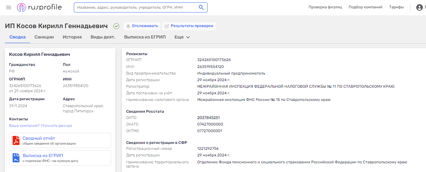Switch to the Сводка tab
Image resolution: width=426 pixels, height=172 pixels.
click(x=17, y=37)
